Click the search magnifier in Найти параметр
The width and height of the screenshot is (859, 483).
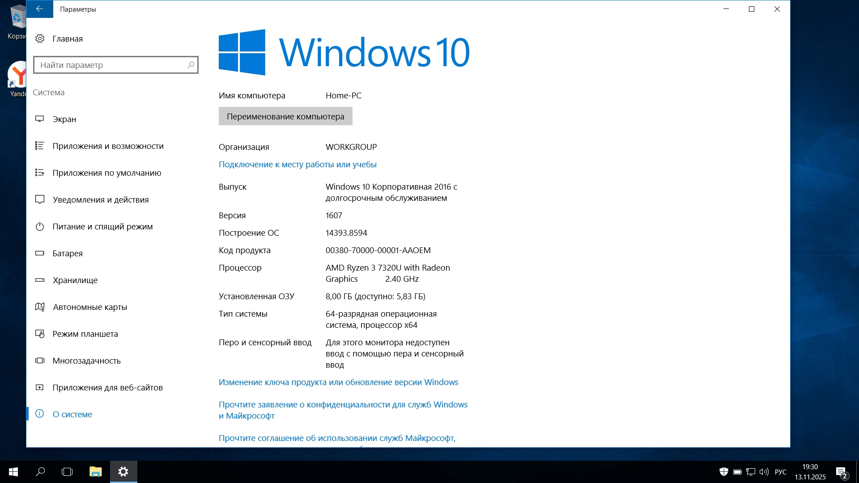pos(191,65)
